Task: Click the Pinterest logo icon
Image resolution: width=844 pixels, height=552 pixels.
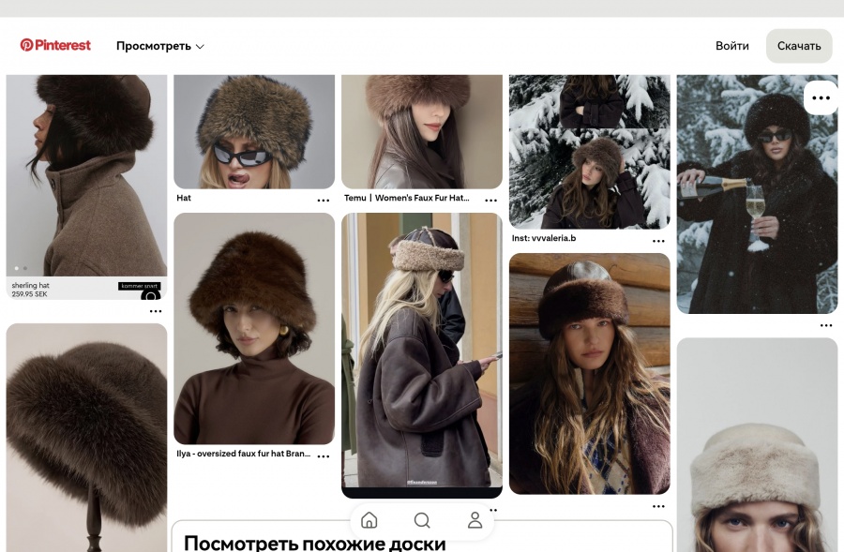Action: tap(27, 45)
